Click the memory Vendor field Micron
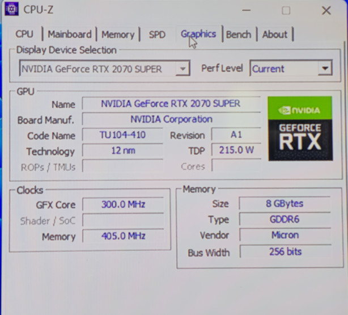 [285, 235]
